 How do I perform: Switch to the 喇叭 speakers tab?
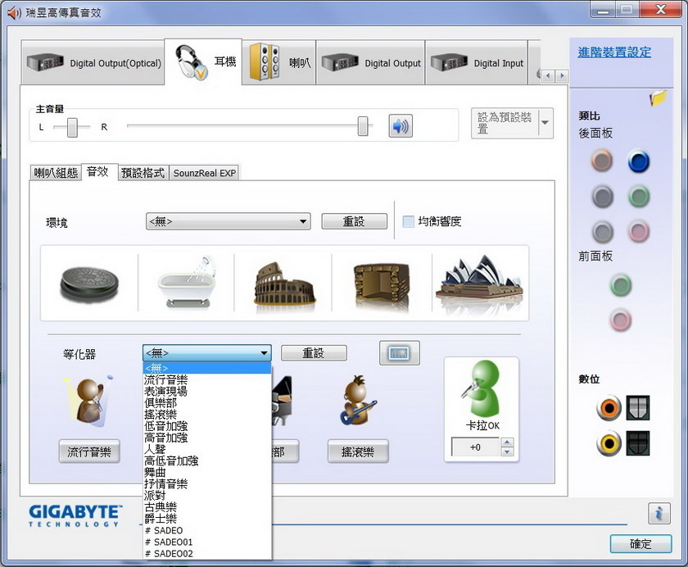(x=278, y=62)
